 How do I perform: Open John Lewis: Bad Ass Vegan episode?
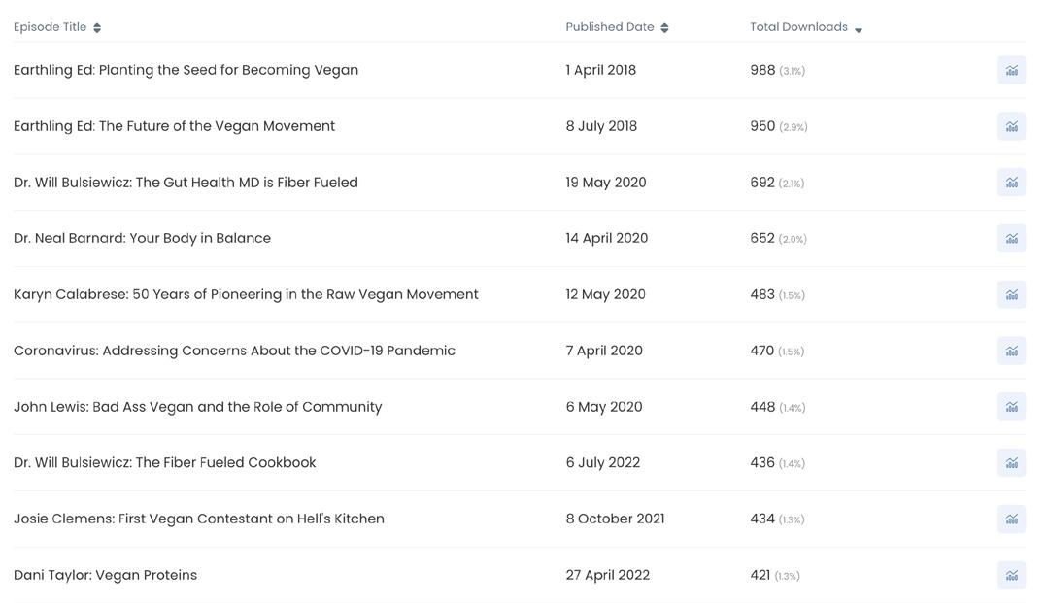coord(197,407)
